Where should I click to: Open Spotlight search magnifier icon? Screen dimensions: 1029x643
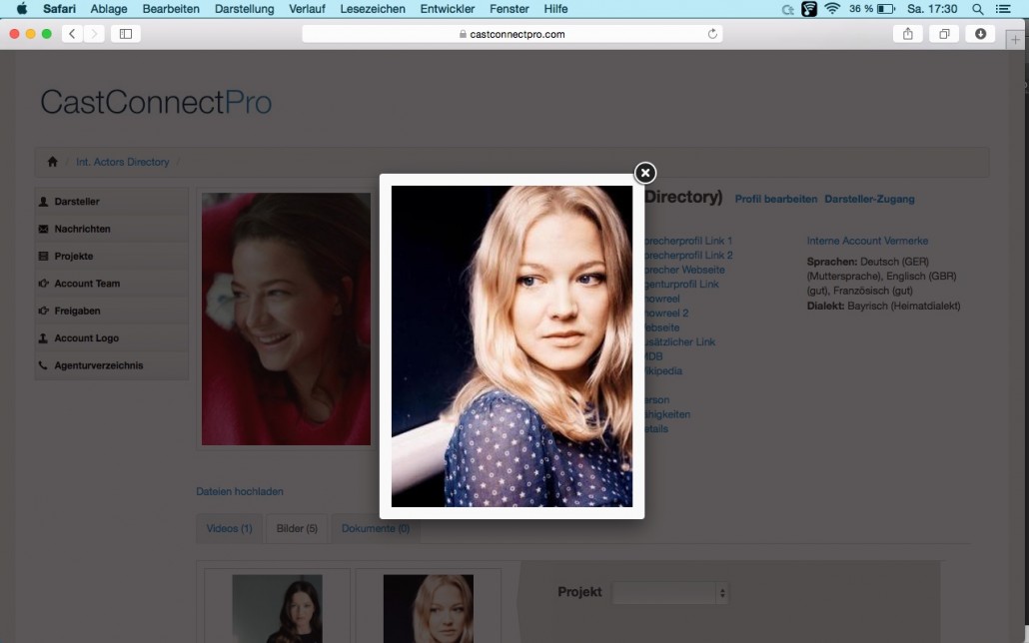977,9
